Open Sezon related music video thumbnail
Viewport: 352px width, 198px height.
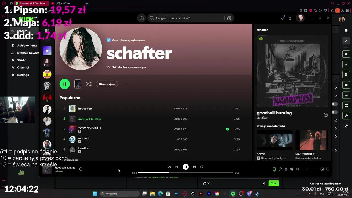pos(274,140)
